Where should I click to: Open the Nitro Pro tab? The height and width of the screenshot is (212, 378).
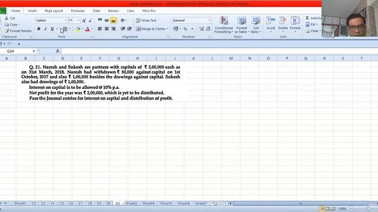tap(149, 11)
